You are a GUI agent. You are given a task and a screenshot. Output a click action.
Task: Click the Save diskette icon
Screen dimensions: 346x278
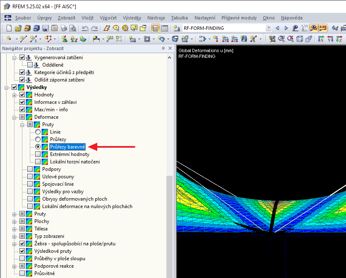pyautogui.click(x=45, y=28)
